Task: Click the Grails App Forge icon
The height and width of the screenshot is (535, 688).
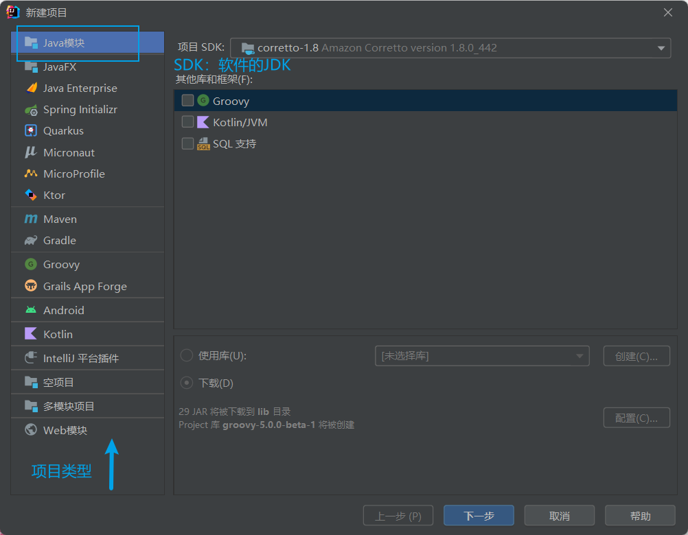Action: [31, 286]
